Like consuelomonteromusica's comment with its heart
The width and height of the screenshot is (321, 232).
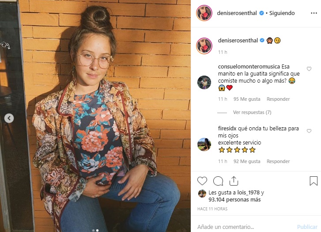point(309,69)
